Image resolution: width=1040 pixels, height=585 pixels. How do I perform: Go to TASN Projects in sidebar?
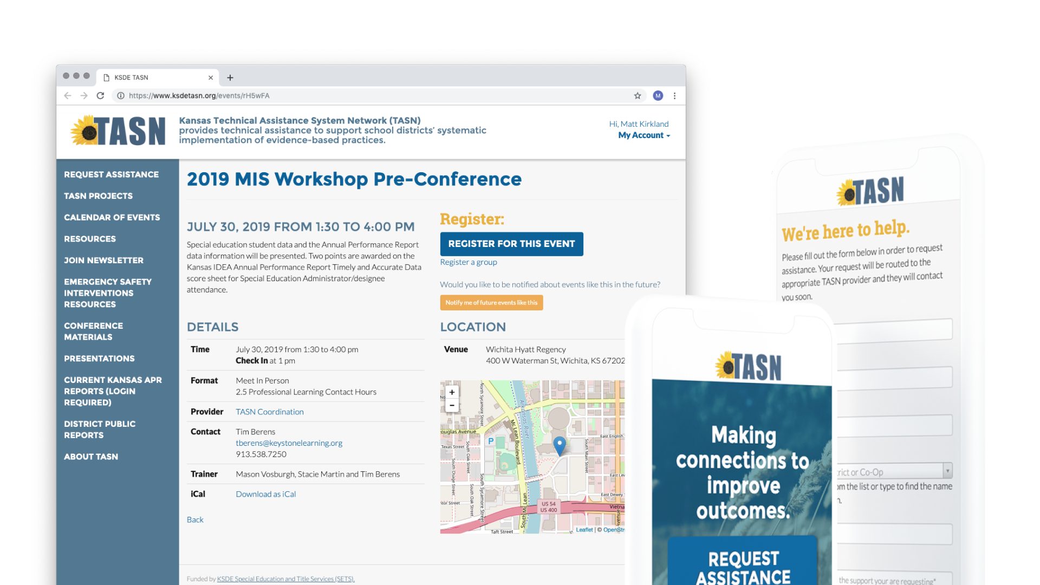point(98,196)
